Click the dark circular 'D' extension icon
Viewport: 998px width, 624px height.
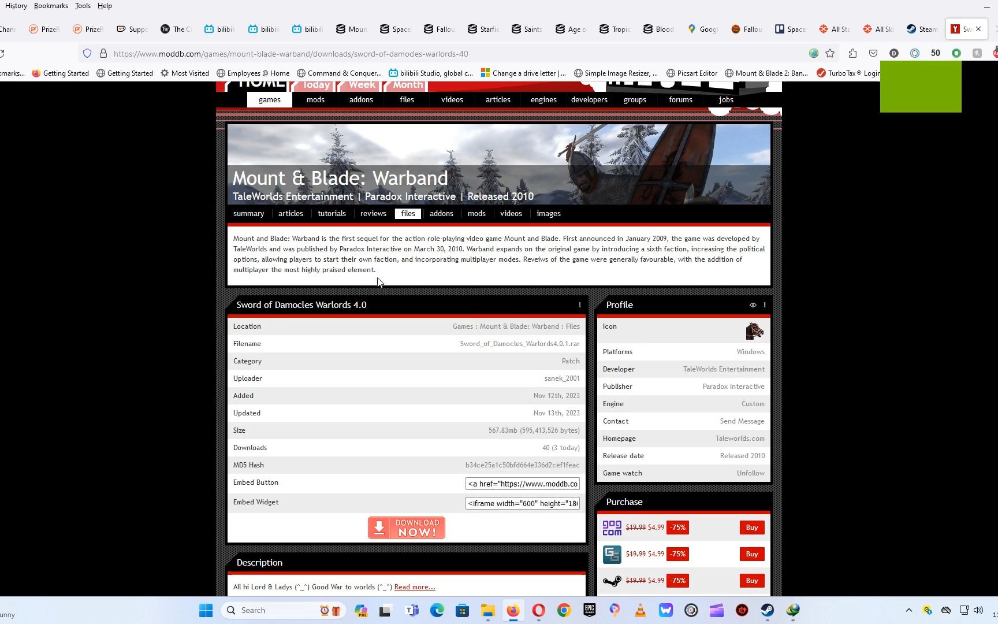pos(894,54)
